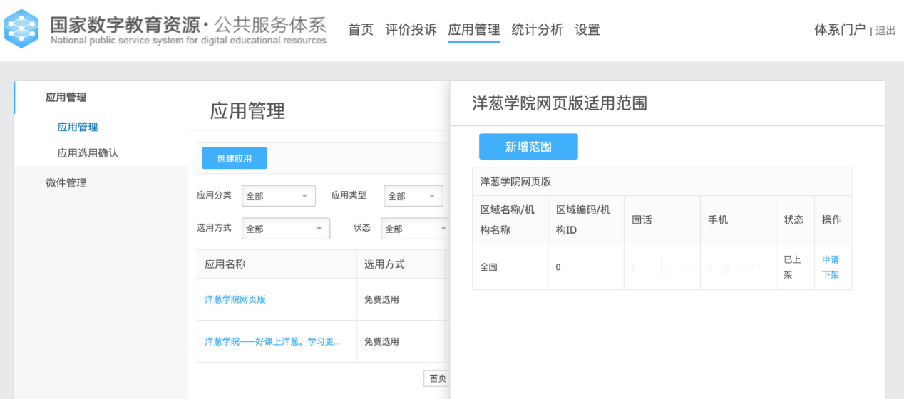Expand the 应用类型 dropdown
This screenshot has width=904, height=399.
pyautogui.click(x=413, y=196)
